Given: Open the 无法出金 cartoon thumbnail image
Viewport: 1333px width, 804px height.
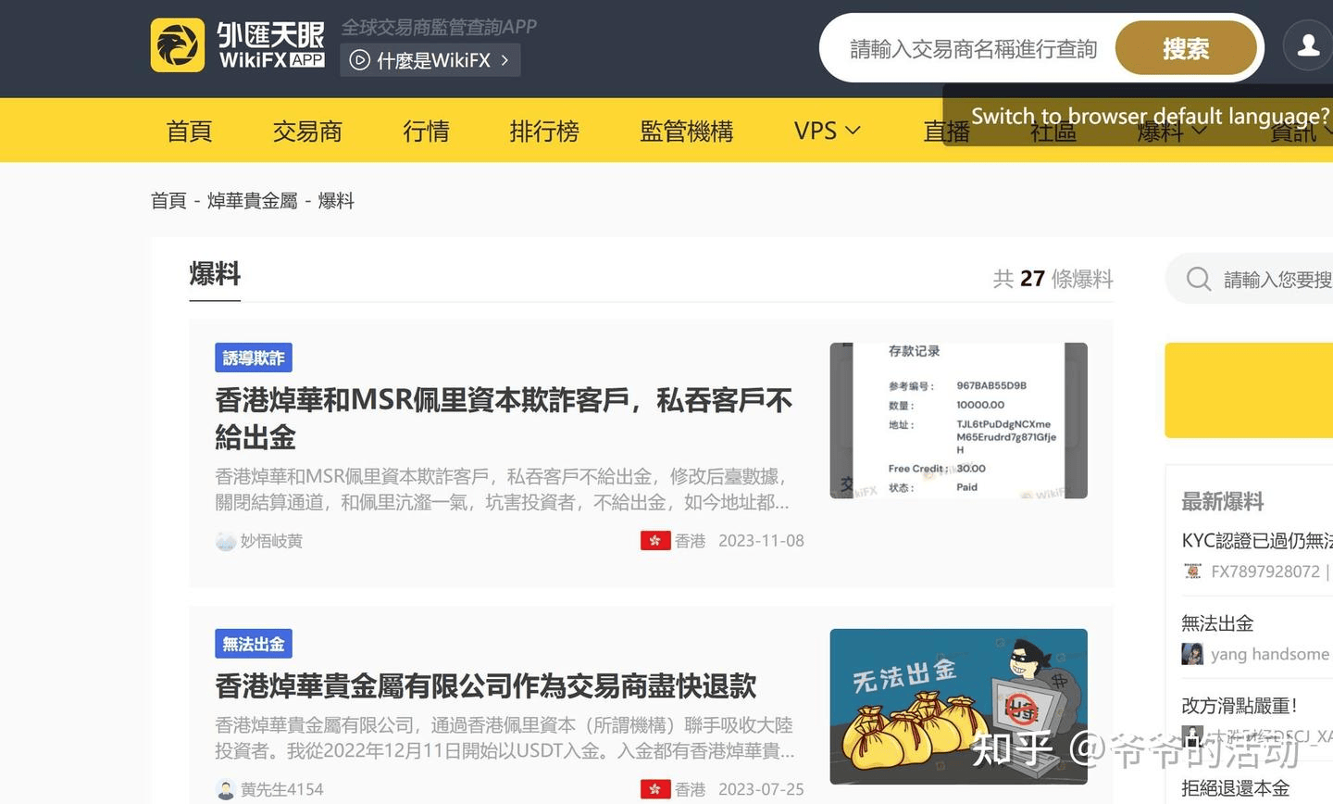Looking at the screenshot, I should tap(958, 706).
